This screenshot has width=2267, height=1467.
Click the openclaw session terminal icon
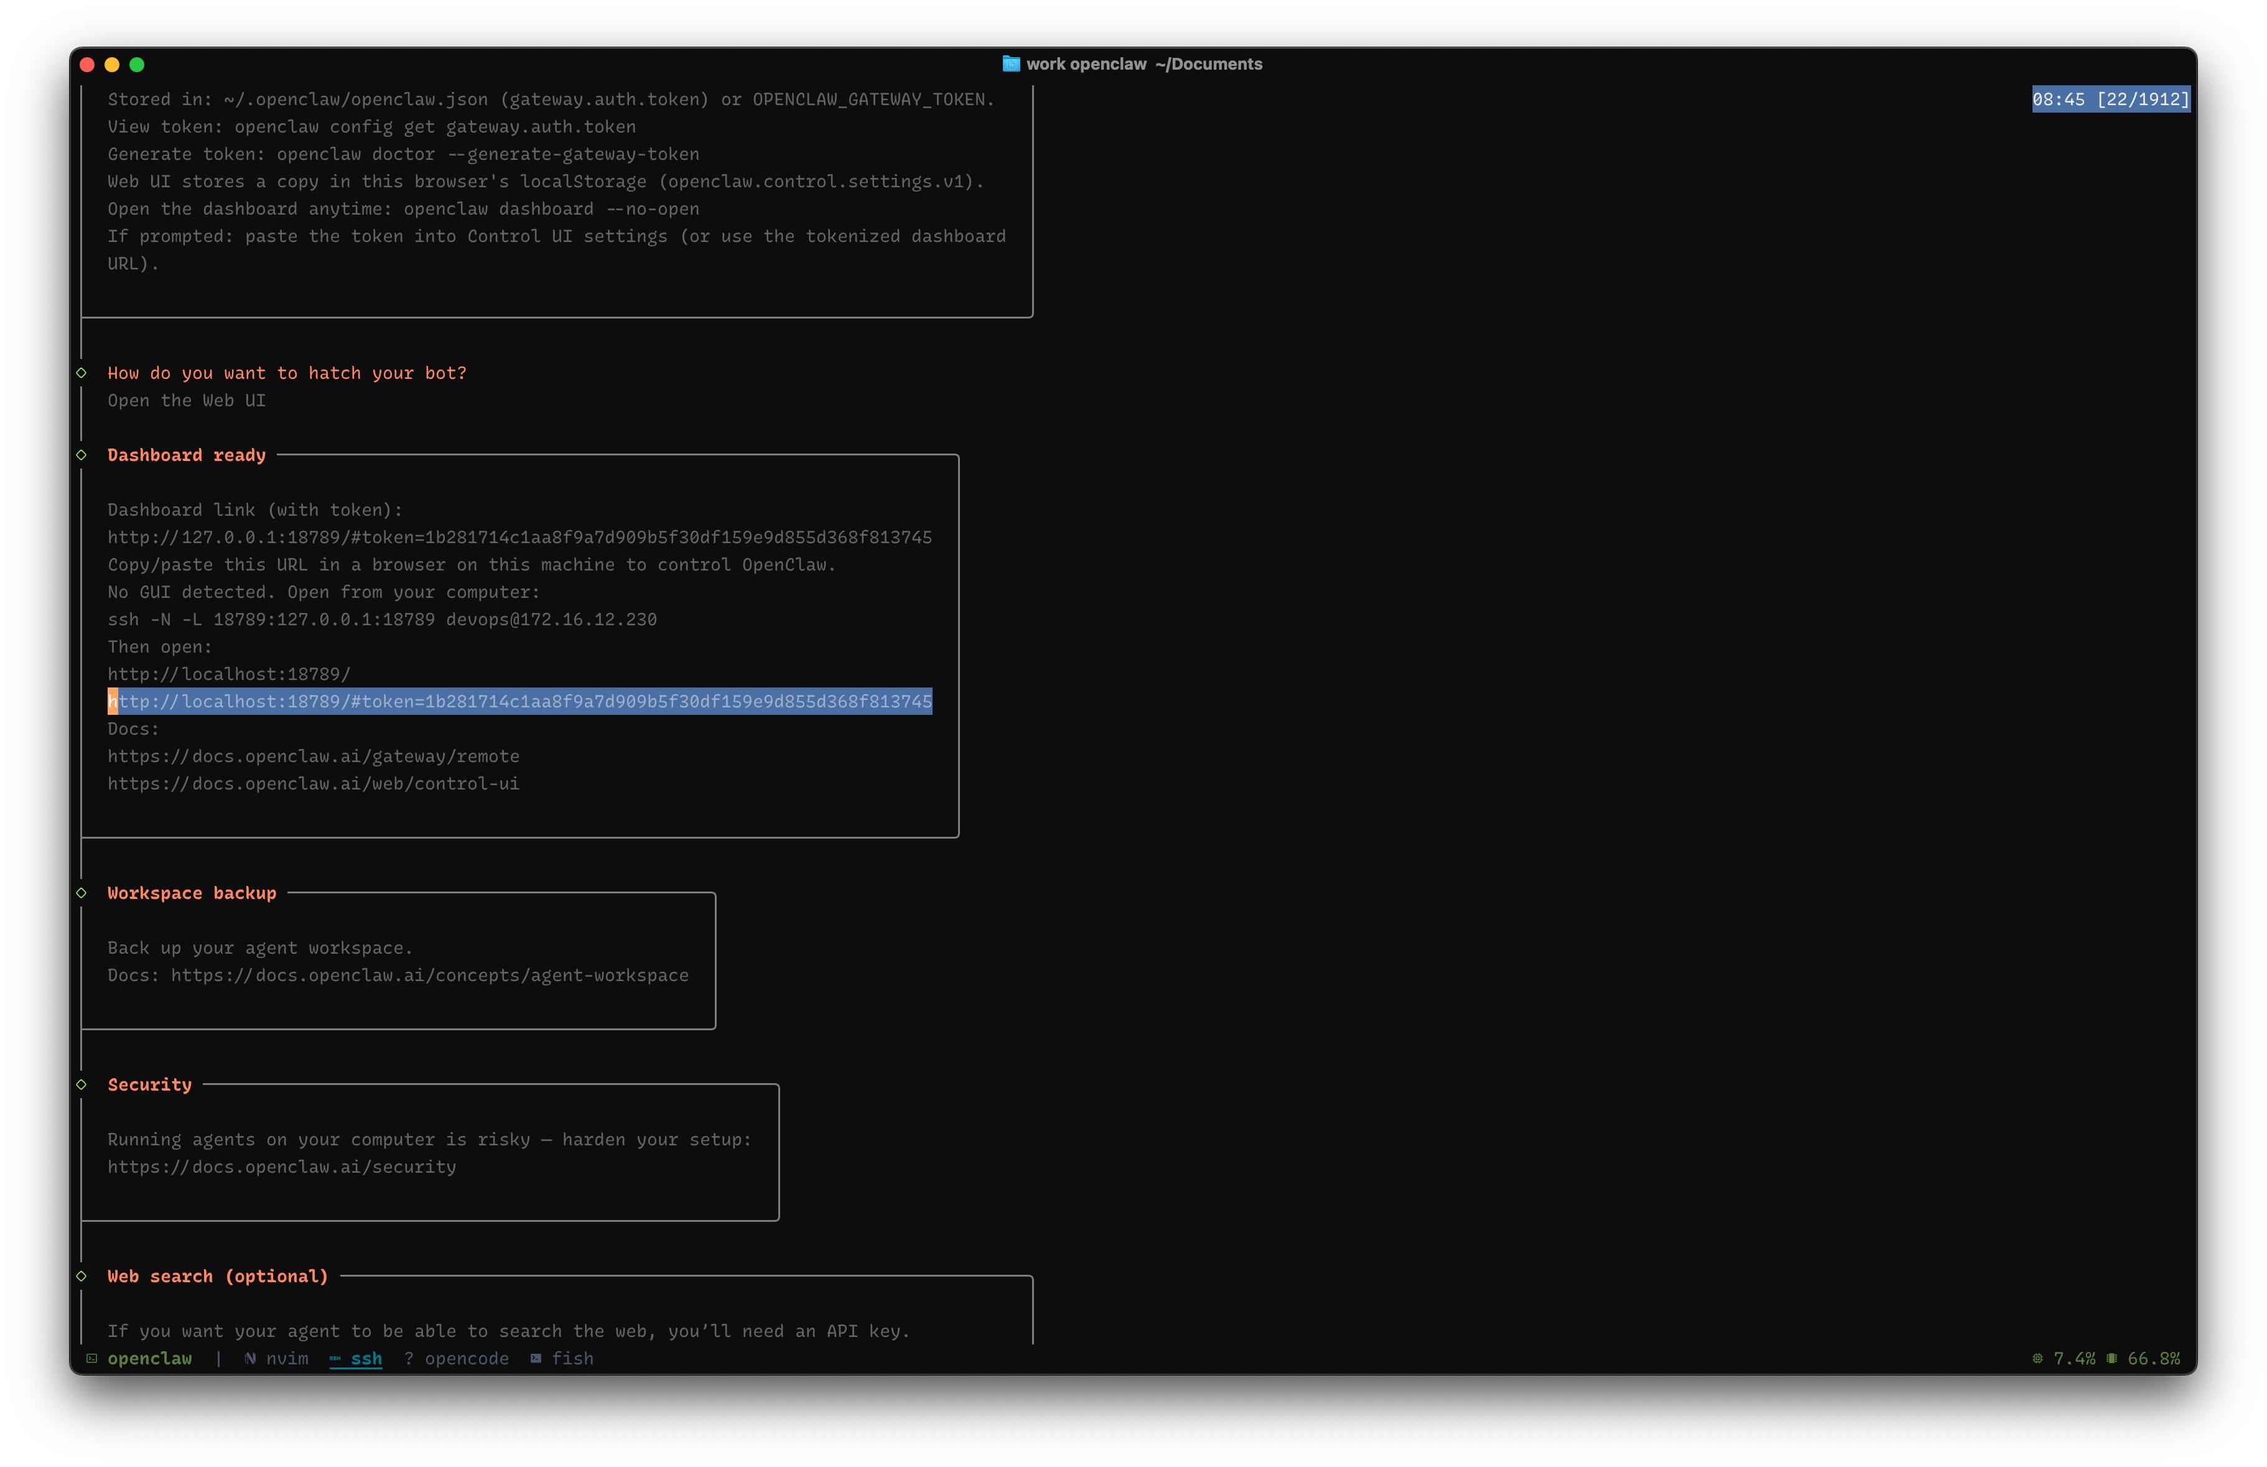click(x=91, y=1358)
